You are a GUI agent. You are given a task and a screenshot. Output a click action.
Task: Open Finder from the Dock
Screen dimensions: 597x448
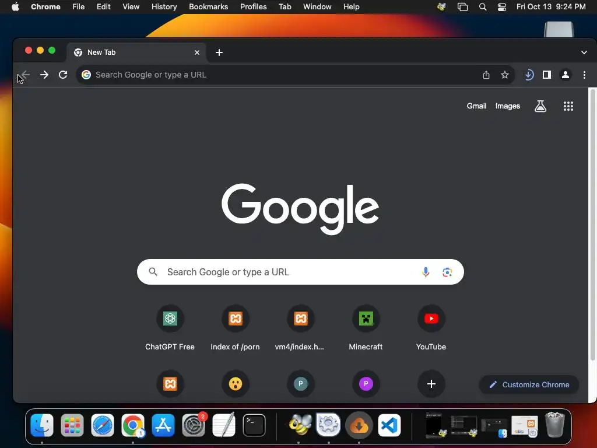42,425
